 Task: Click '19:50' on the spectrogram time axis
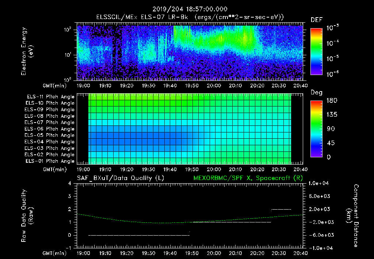pos(192,86)
